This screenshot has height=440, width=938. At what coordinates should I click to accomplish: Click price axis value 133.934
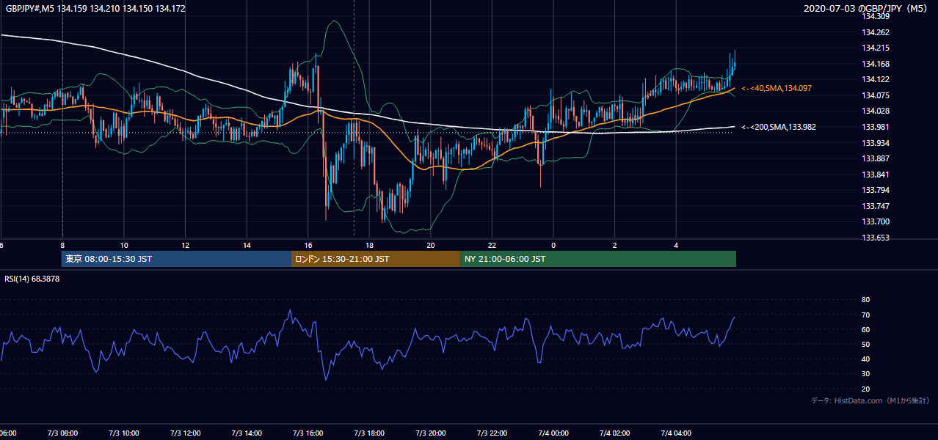pos(875,143)
